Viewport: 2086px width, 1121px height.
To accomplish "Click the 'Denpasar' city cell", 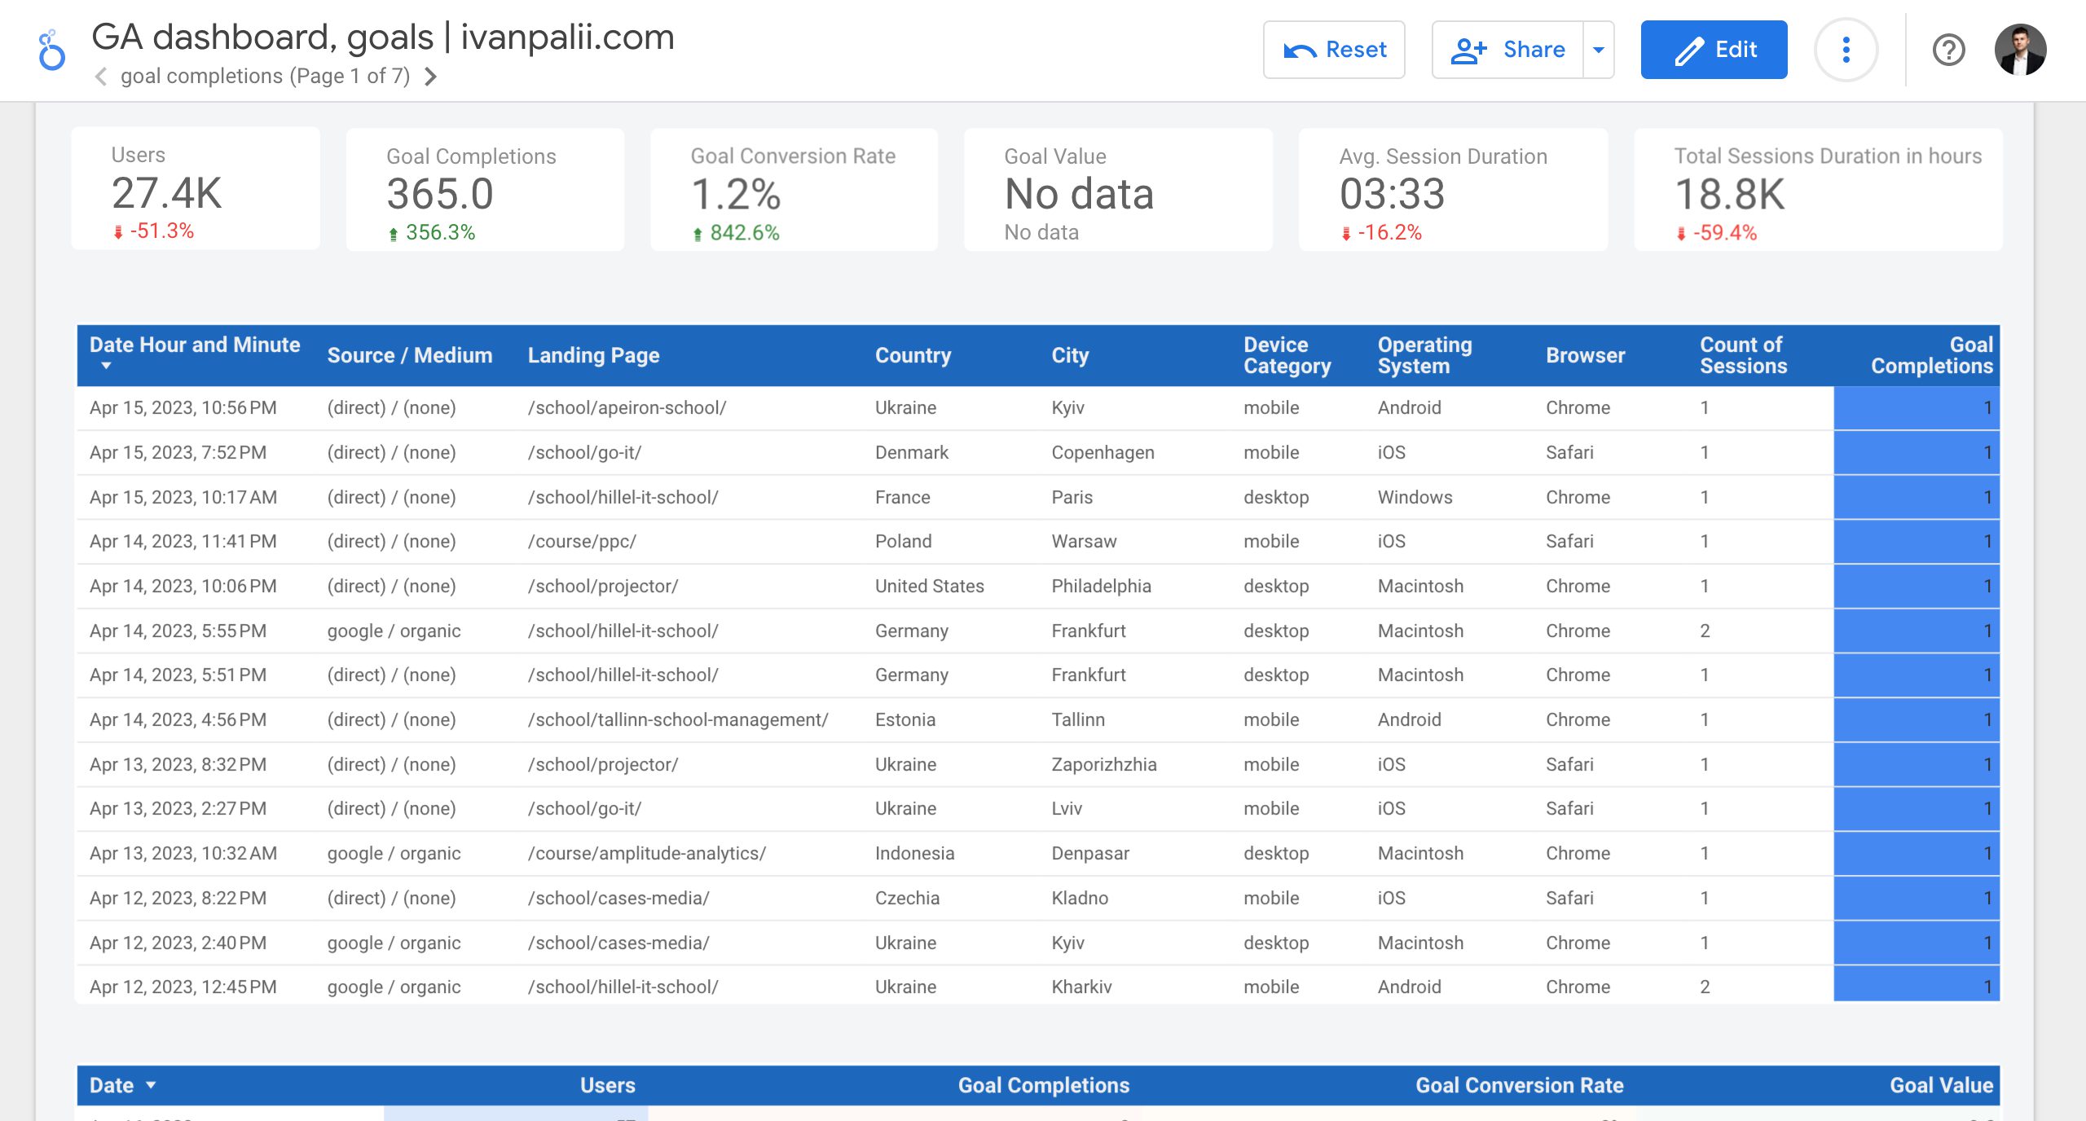I will tap(1089, 853).
